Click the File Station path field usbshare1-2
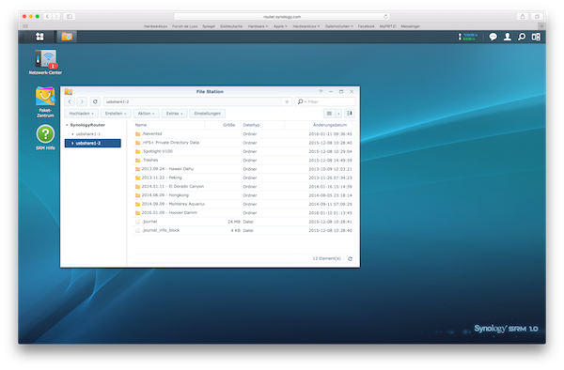Viewport: 564px width, 370px height. coord(197,101)
